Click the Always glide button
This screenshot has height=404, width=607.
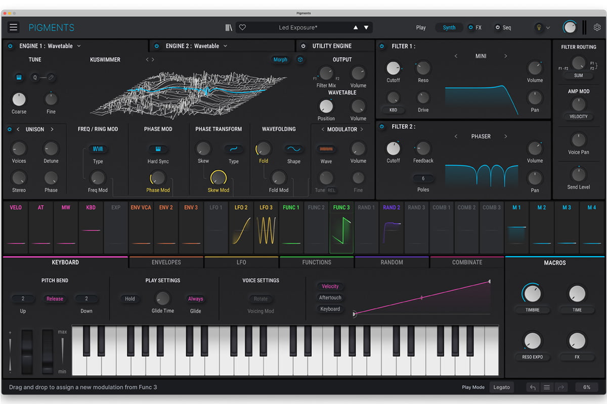pyautogui.click(x=196, y=298)
